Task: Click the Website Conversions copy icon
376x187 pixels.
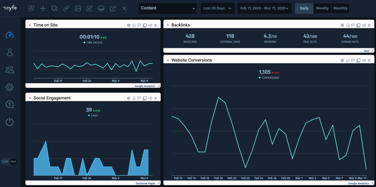Action: 358,60
